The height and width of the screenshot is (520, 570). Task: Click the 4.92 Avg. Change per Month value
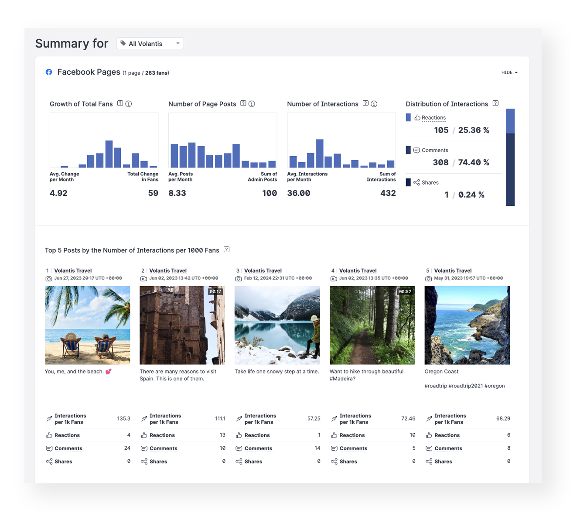point(58,193)
